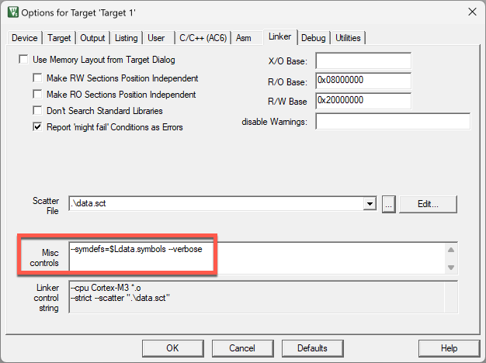Click in the Misc controls text box
This screenshot has width=486, height=363.
point(256,258)
